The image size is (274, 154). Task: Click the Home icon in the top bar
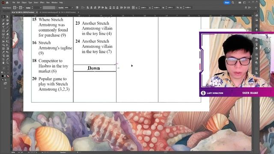click(x=7, y=3)
